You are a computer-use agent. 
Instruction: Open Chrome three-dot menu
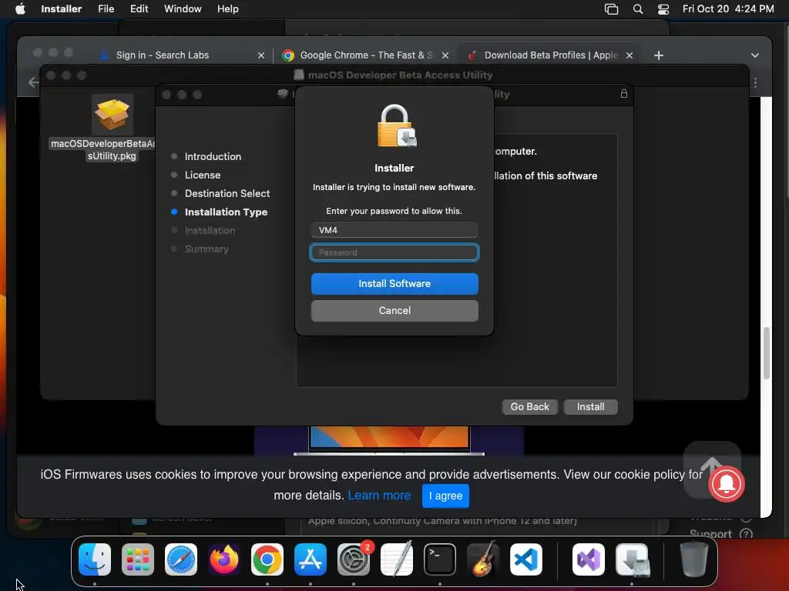point(755,82)
